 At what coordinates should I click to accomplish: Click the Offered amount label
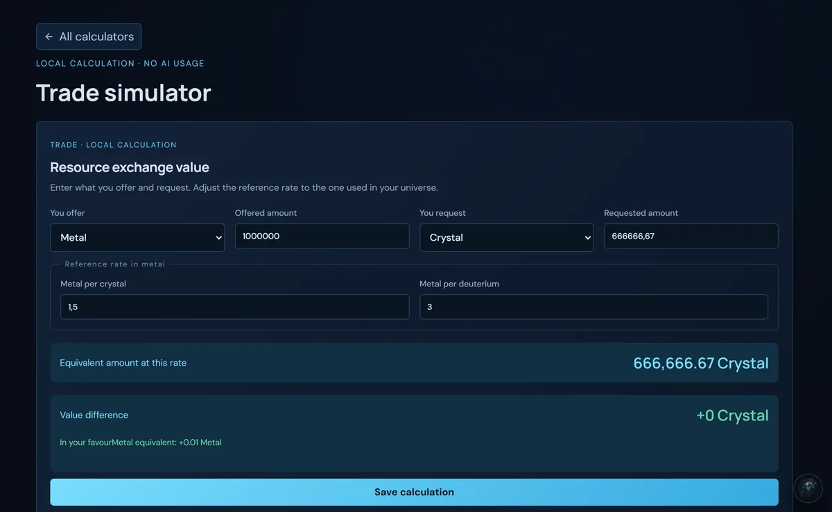pyautogui.click(x=266, y=213)
